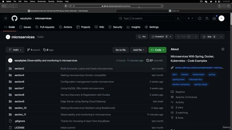Switch to the Pull requests tab

(x=45, y=27)
